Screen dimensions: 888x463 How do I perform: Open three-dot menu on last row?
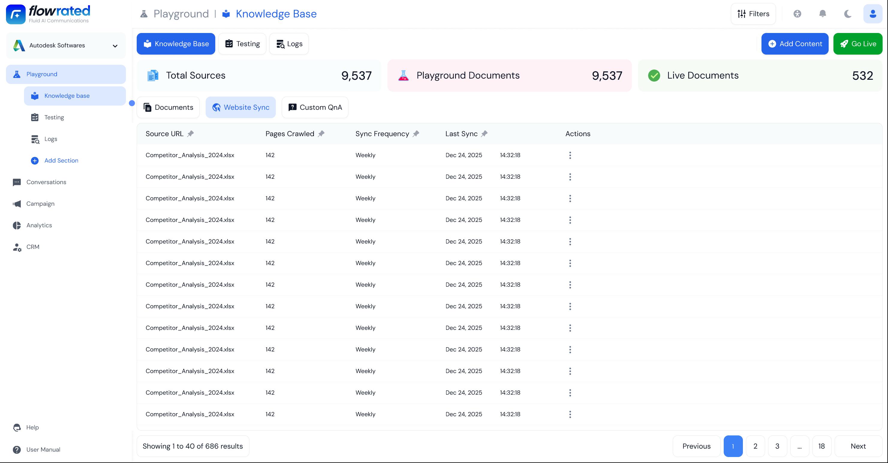tap(570, 414)
